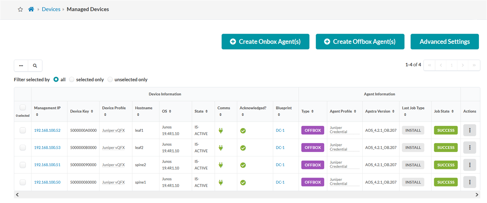Choose the 'selected only' filter radio
487x203 pixels.
(71, 80)
